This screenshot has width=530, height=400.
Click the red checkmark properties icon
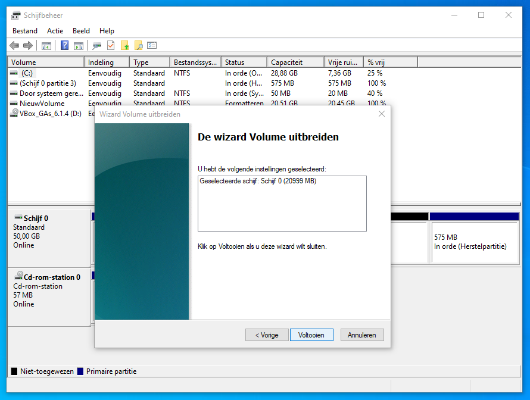coord(111,46)
